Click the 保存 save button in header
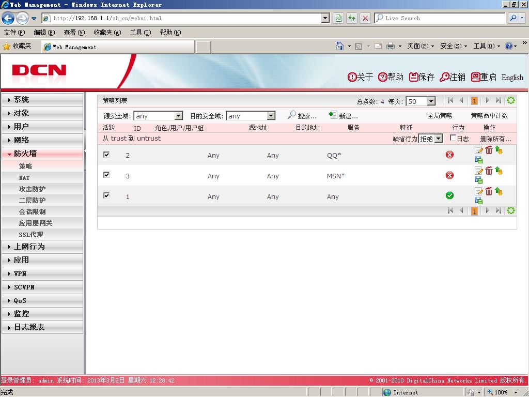The width and height of the screenshot is (529, 397). (x=422, y=77)
